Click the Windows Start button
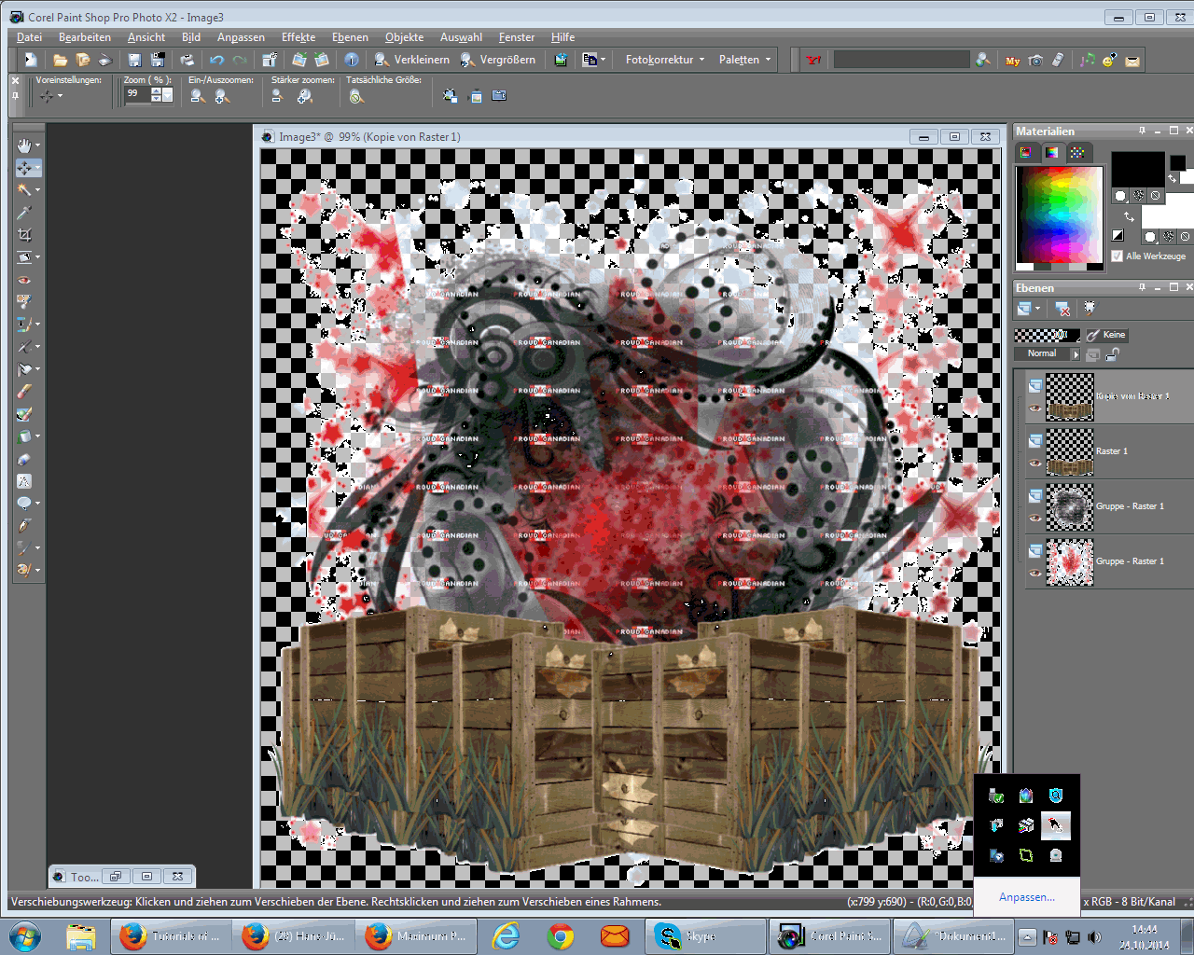 click(25, 936)
